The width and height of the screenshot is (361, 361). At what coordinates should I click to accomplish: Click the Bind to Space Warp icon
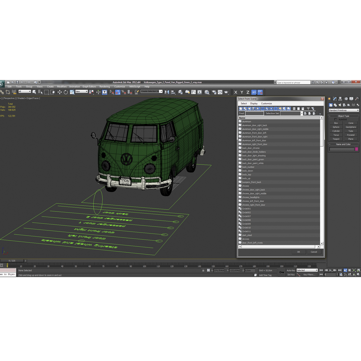(14, 92)
